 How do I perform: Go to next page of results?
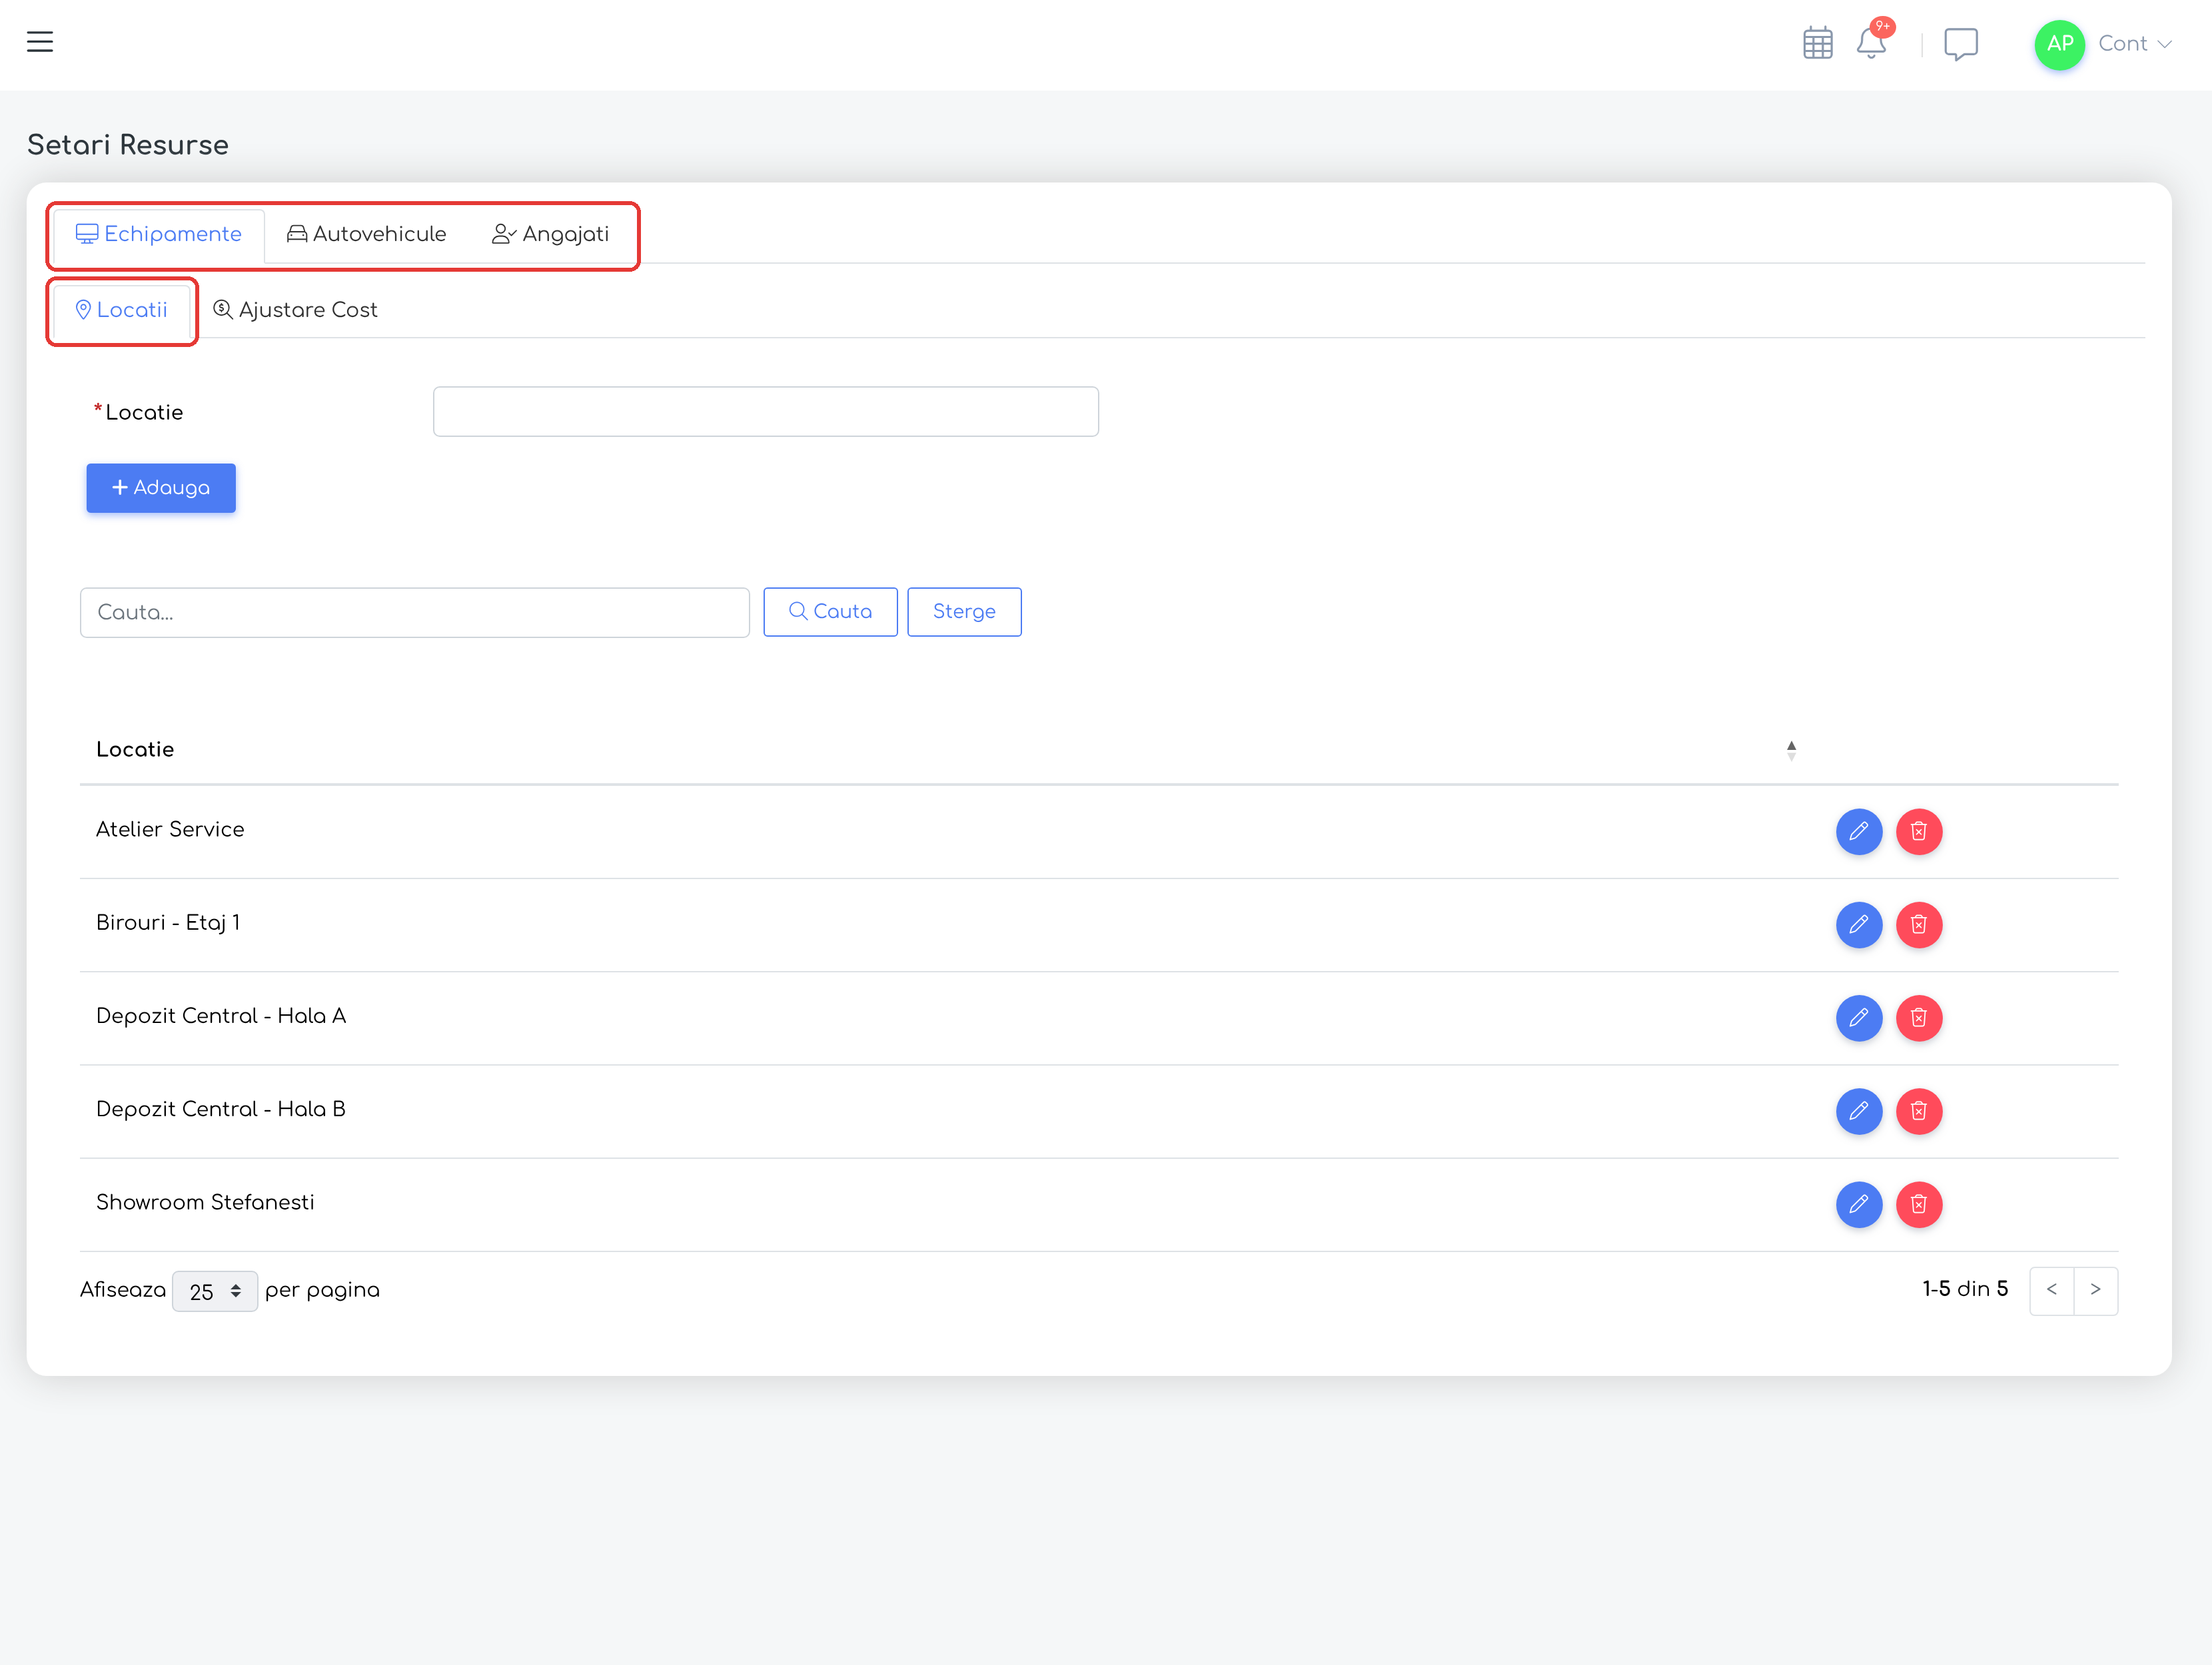tap(2096, 1290)
